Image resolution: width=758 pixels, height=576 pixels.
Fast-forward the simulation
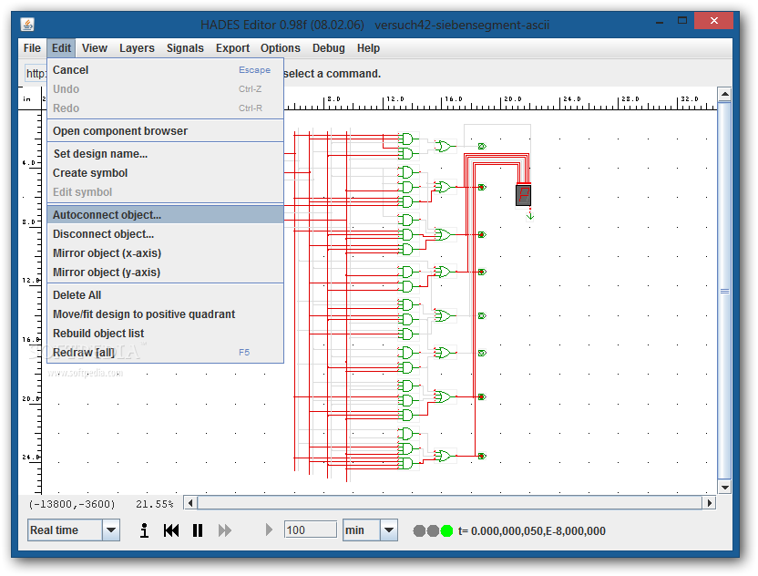[x=225, y=530]
